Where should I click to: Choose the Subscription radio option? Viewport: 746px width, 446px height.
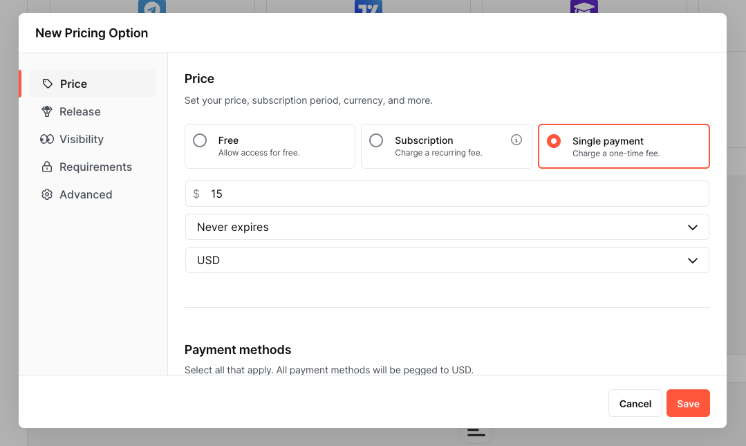[376, 140]
